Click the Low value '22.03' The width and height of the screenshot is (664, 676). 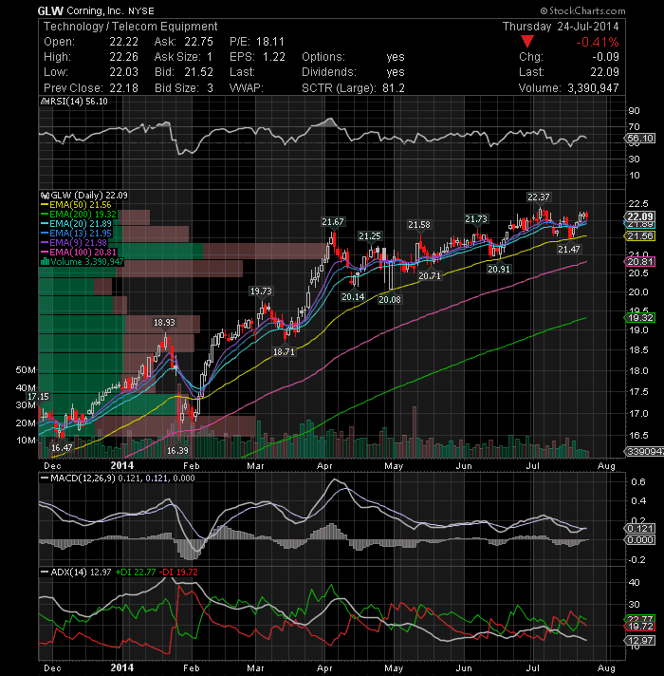coord(123,72)
